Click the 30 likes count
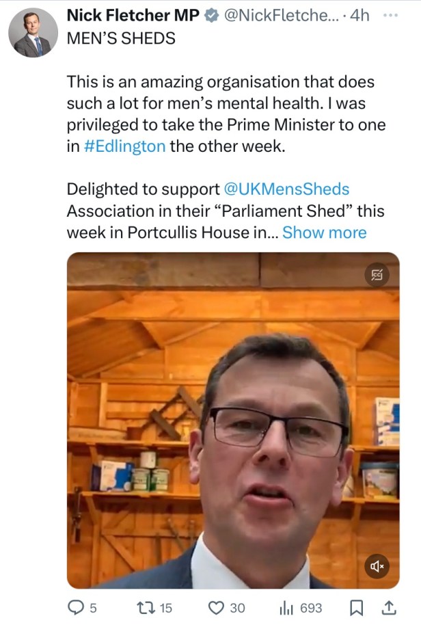This screenshot has width=421, height=625. [x=237, y=607]
